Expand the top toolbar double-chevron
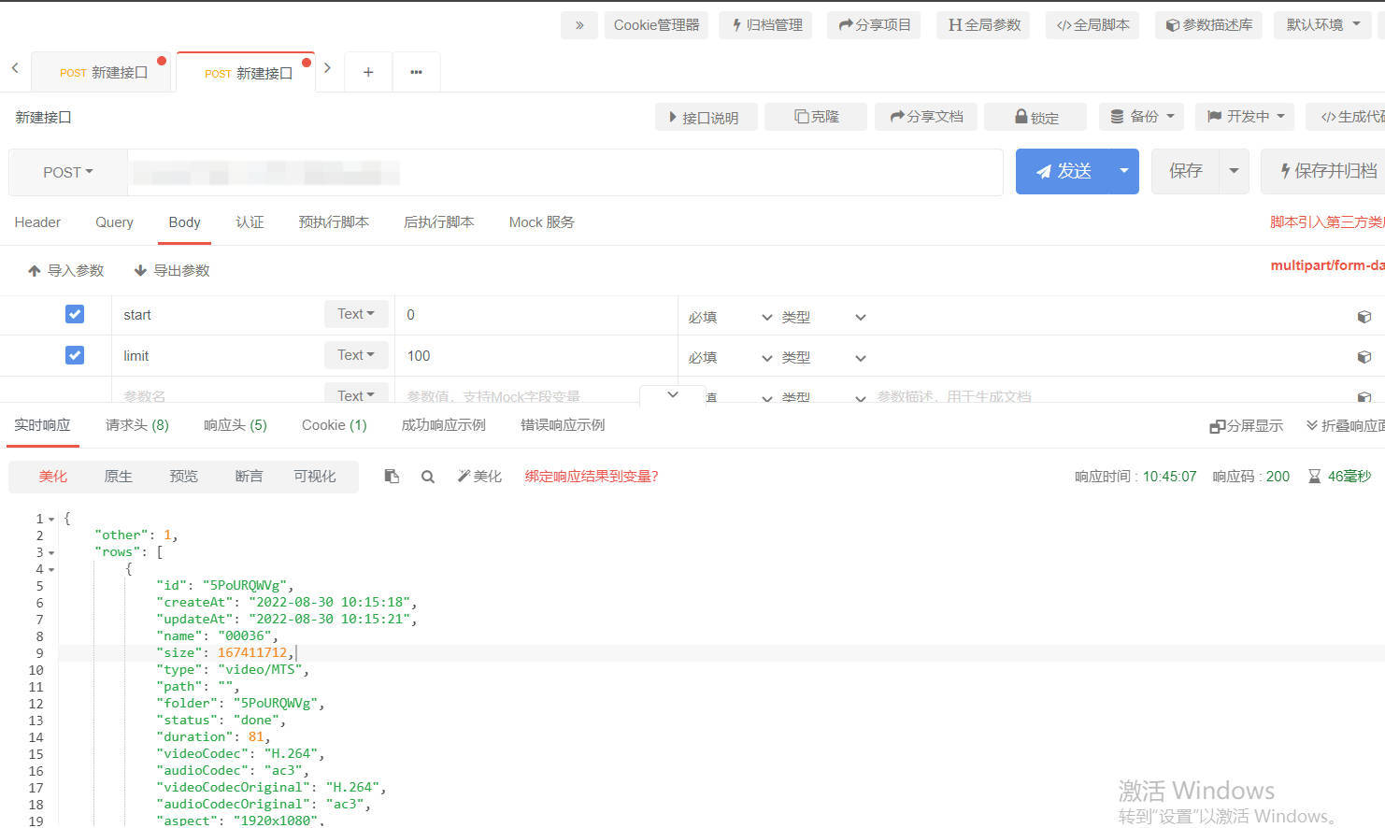This screenshot has height=828, width=1385. pos(579,25)
